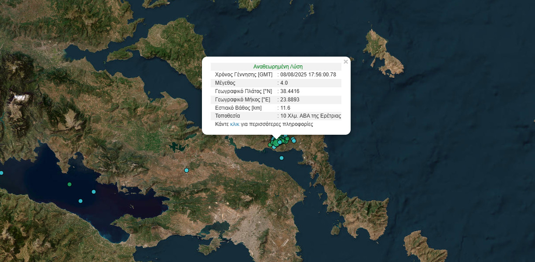Click the cyan earthquake marker on the mainland west of the cluster
The width and height of the screenshot is (535, 262).
(x=187, y=170)
